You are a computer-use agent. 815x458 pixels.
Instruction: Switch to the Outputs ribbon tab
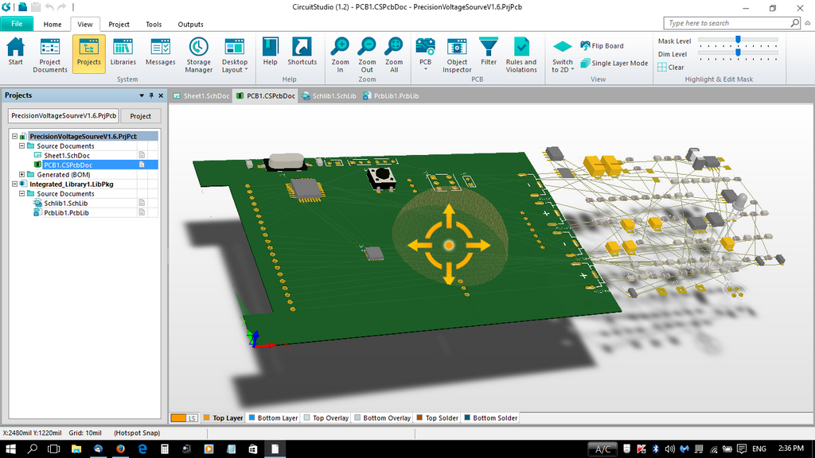click(191, 25)
